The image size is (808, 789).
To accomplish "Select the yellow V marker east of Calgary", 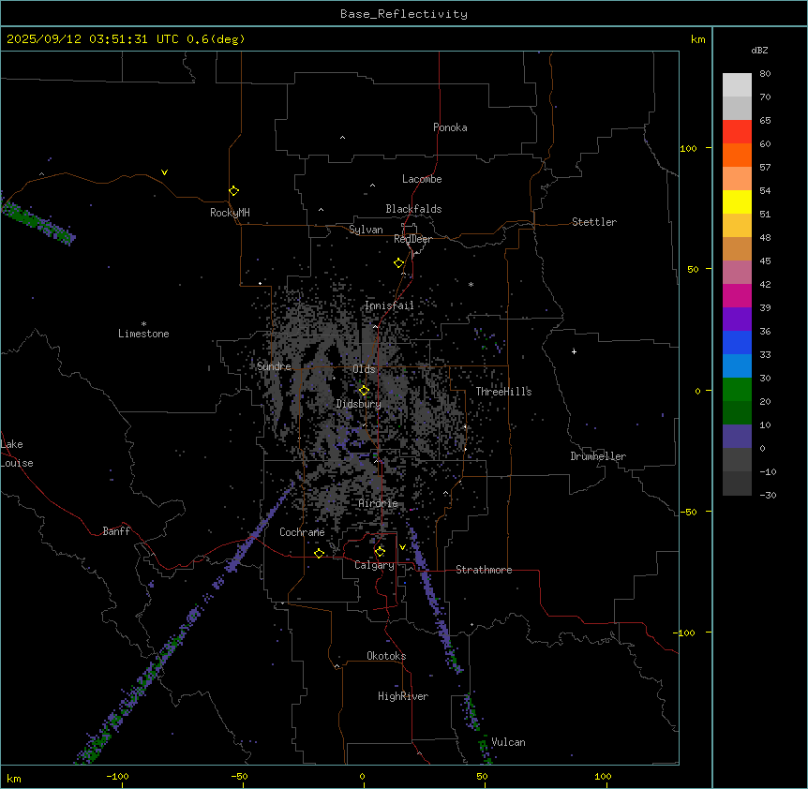I will 402,547.
